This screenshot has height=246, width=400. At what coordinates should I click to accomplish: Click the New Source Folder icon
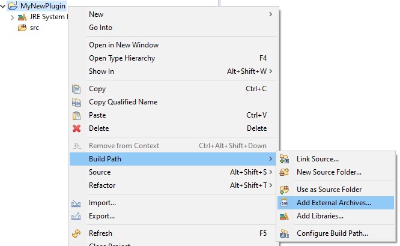pos(285,172)
